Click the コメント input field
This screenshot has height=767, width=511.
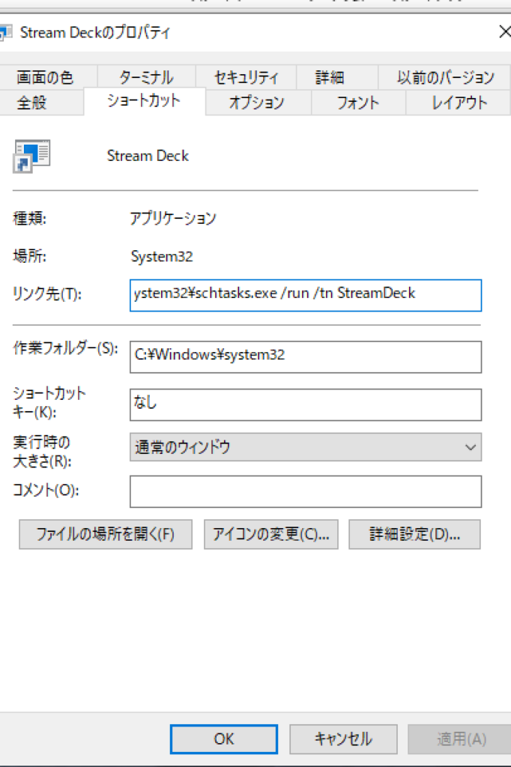click(x=306, y=491)
